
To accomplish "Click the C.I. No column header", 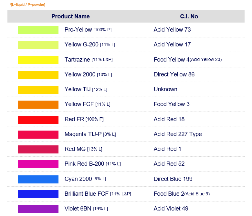I will pos(189,16).
